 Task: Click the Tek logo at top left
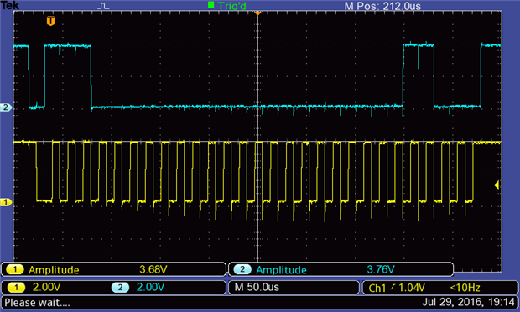point(10,5)
